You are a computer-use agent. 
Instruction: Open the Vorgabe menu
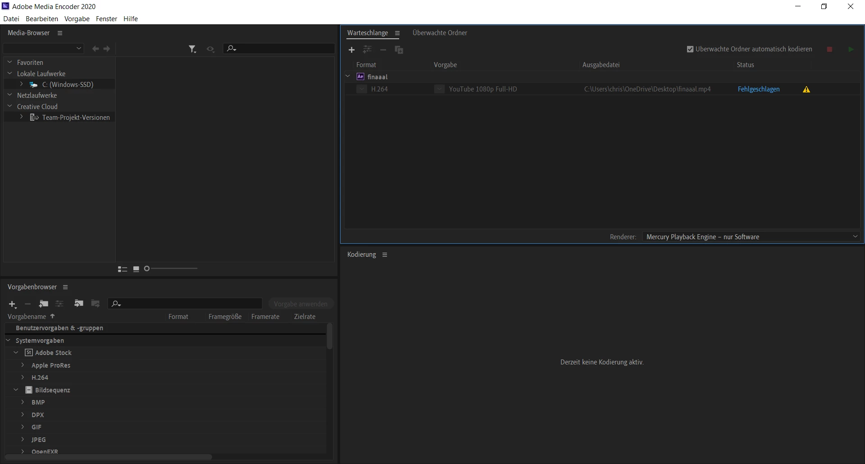pyautogui.click(x=77, y=18)
